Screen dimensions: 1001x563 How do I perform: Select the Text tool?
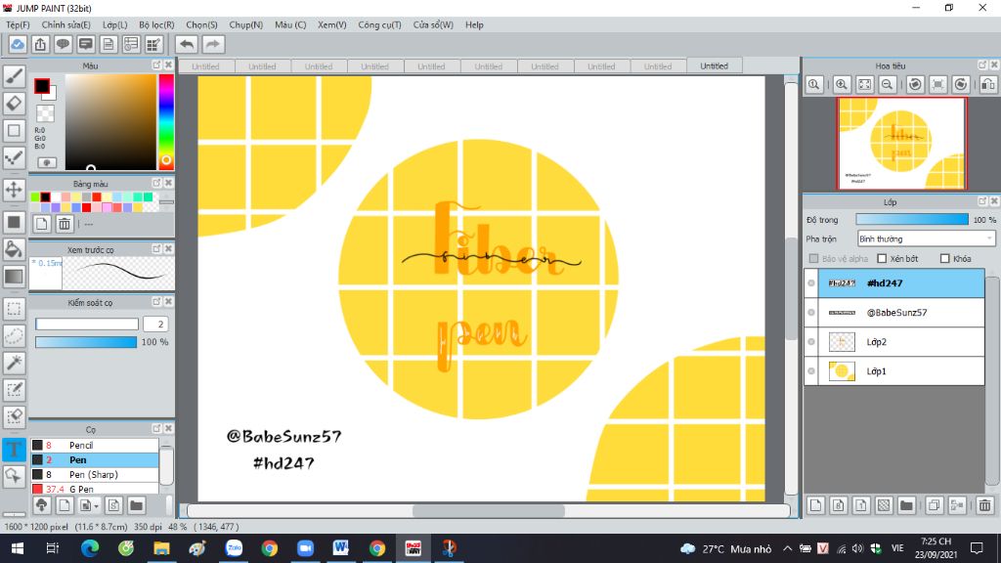coord(14,449)
